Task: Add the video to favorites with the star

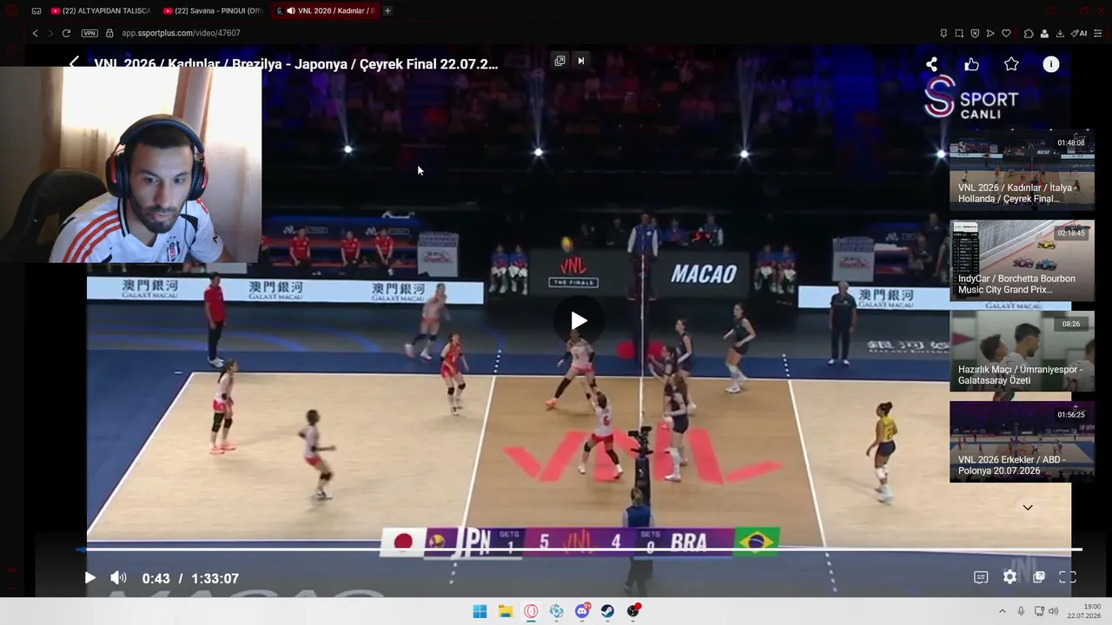Action: (x=1011, y=64)
